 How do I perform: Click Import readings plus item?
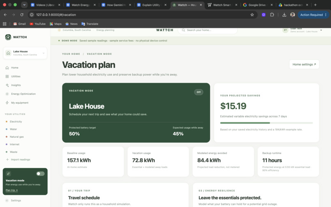(18, 160)
